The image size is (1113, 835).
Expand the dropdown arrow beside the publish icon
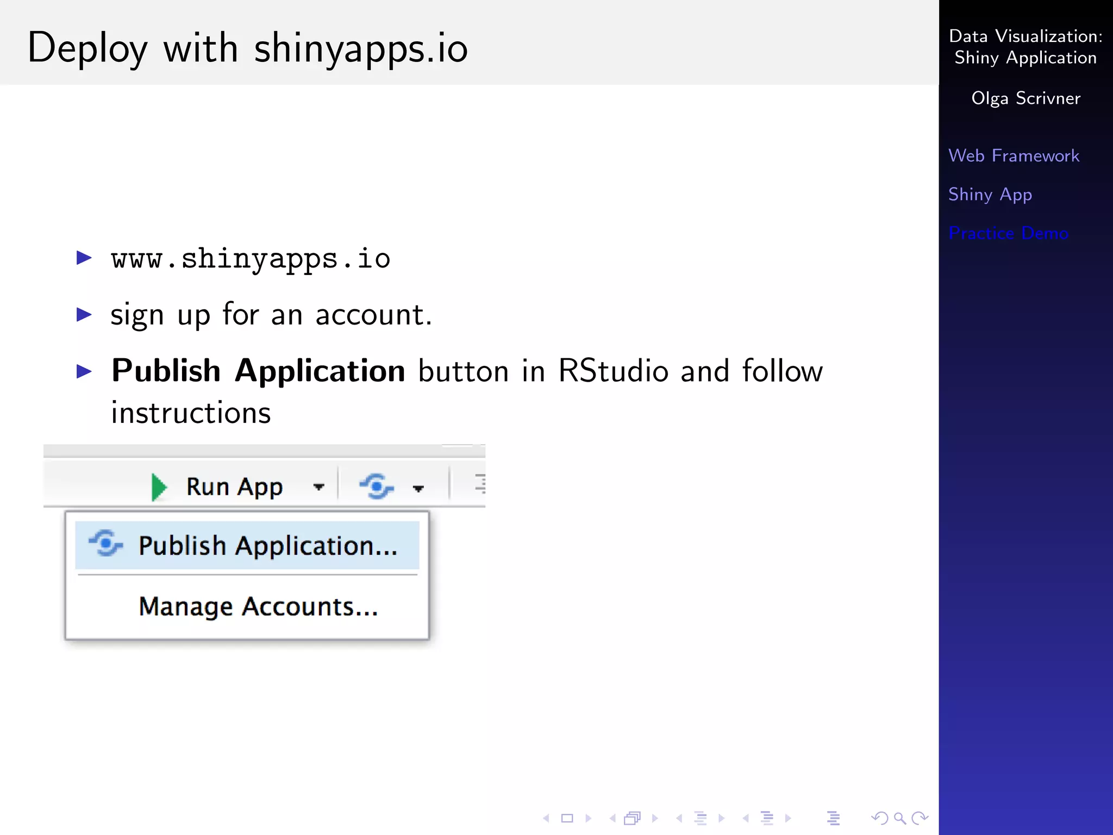coord(418,488)
